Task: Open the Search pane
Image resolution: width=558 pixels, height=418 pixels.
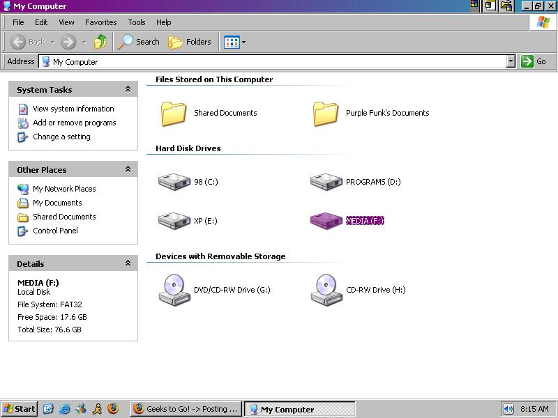Action: [138, 42]
